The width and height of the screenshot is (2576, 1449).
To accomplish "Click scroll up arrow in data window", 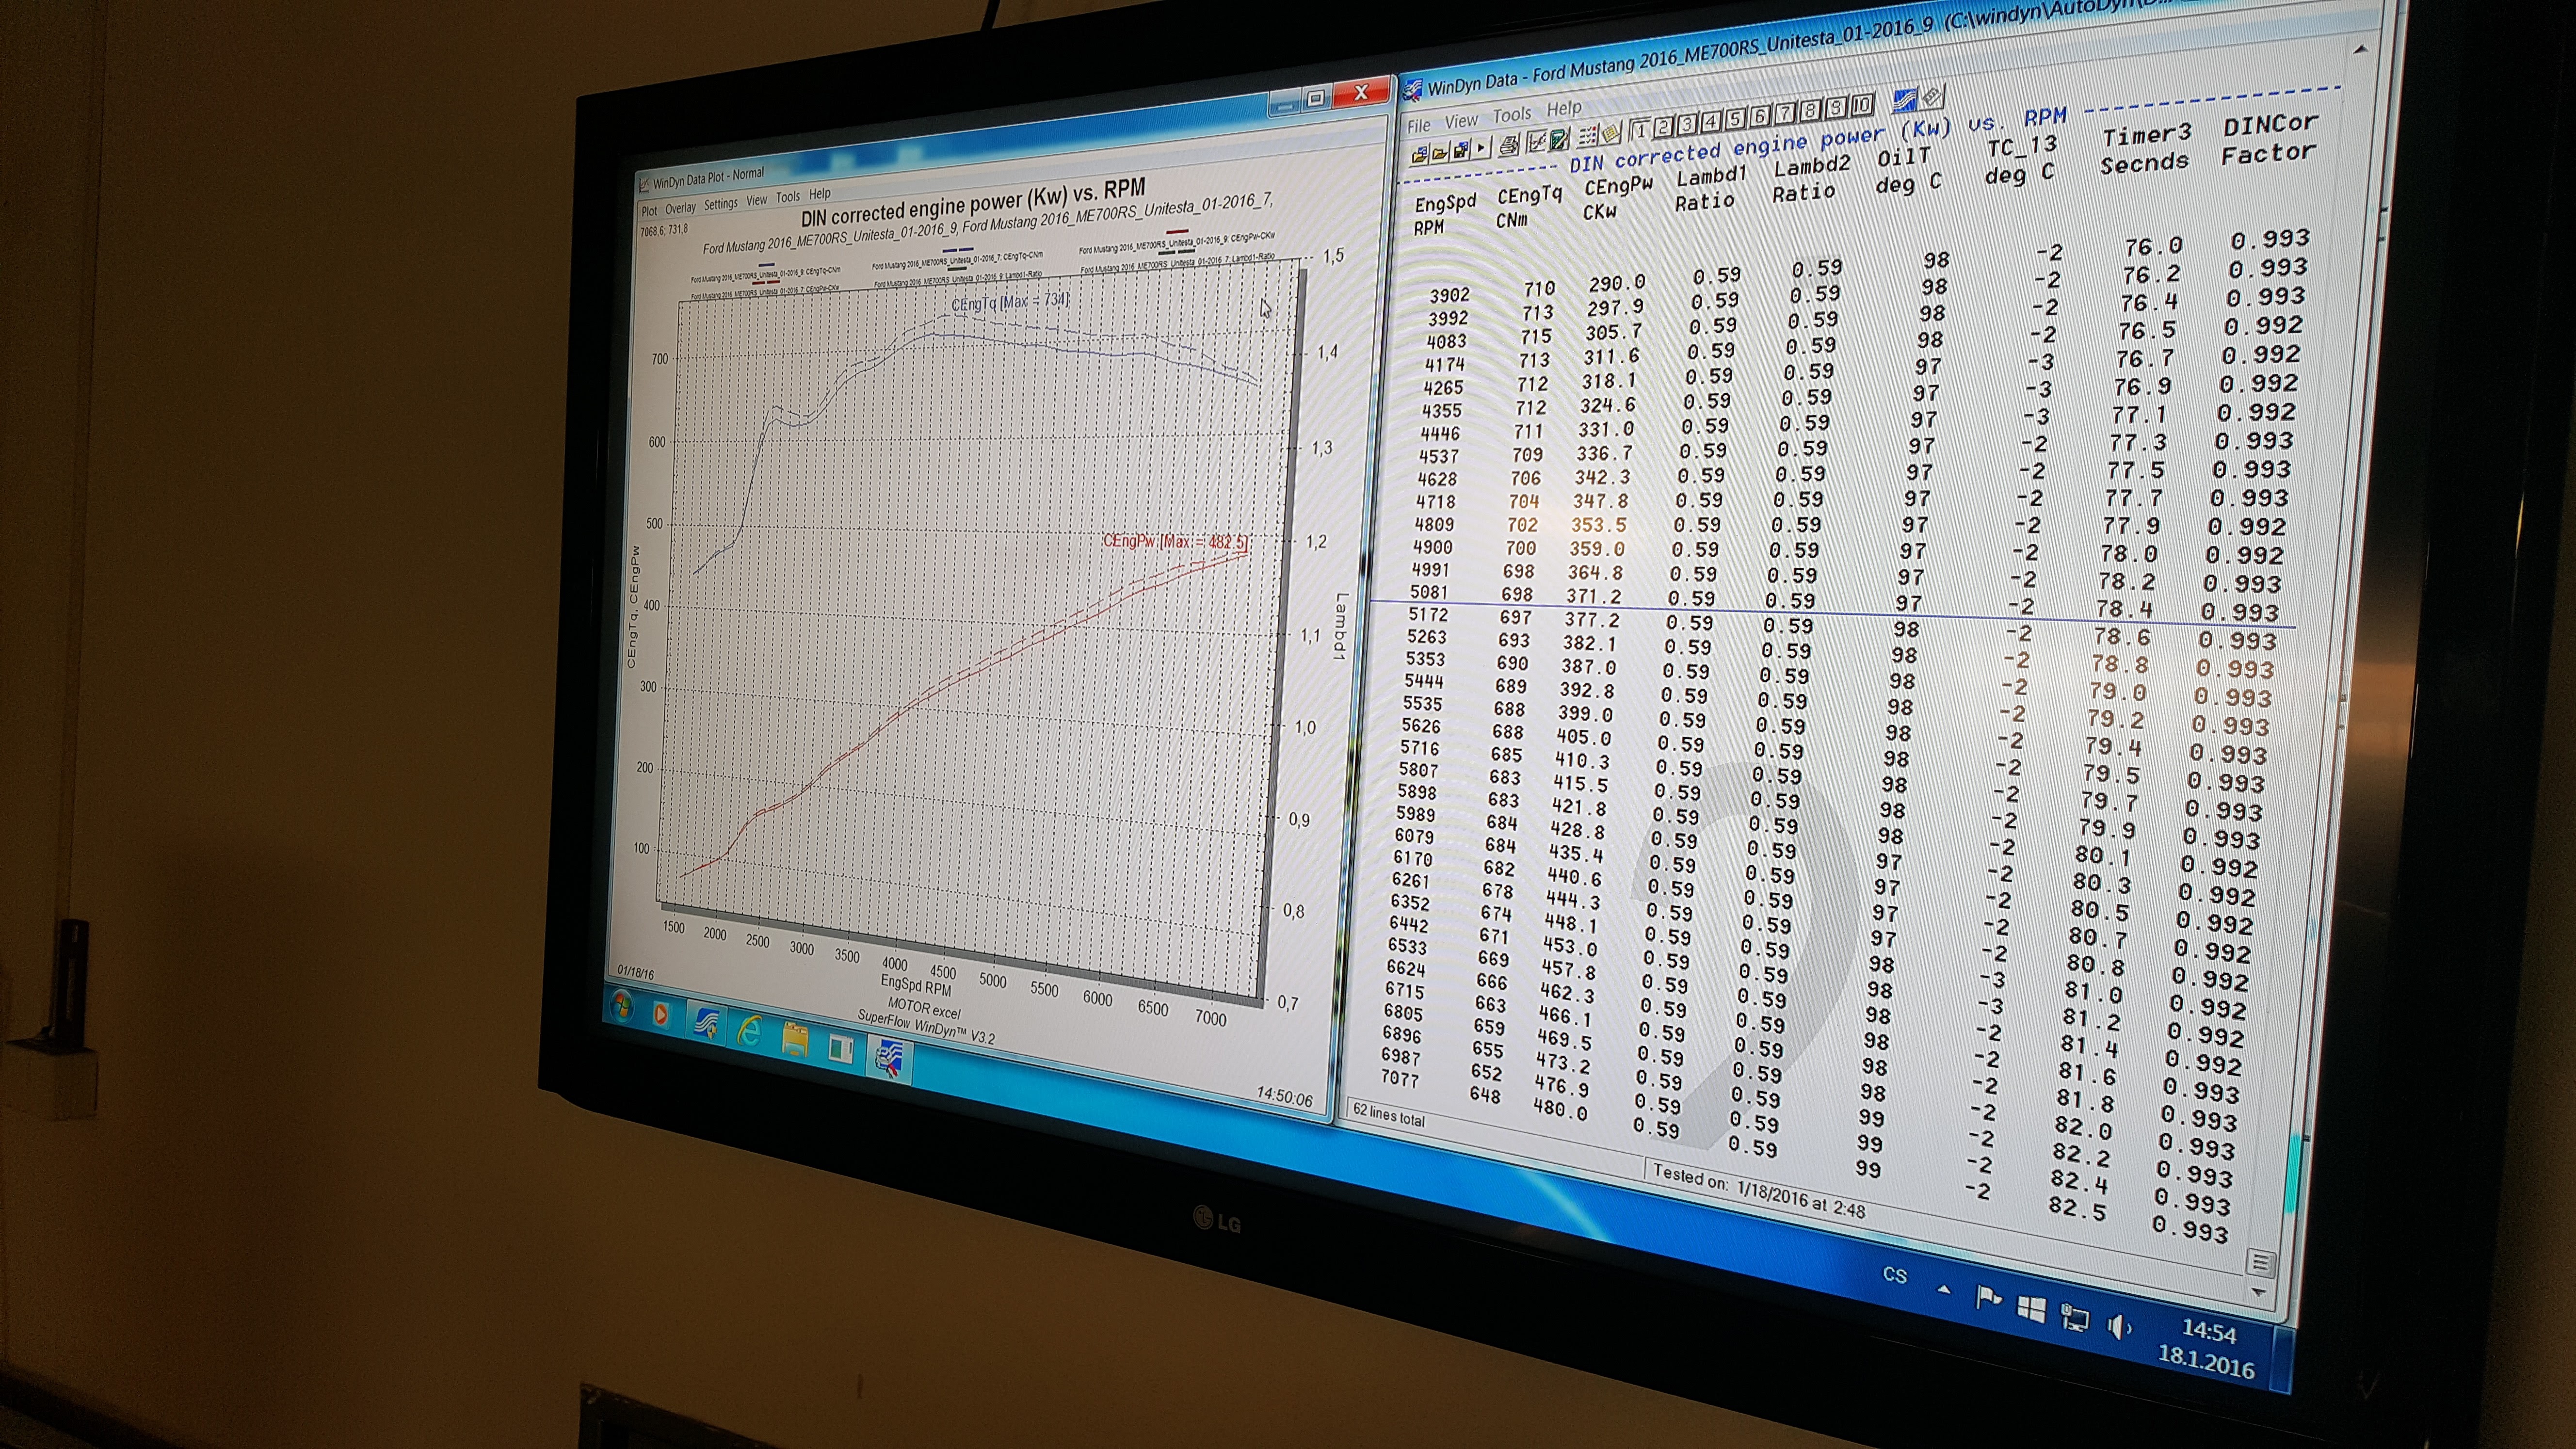I will coord(2361,50).
